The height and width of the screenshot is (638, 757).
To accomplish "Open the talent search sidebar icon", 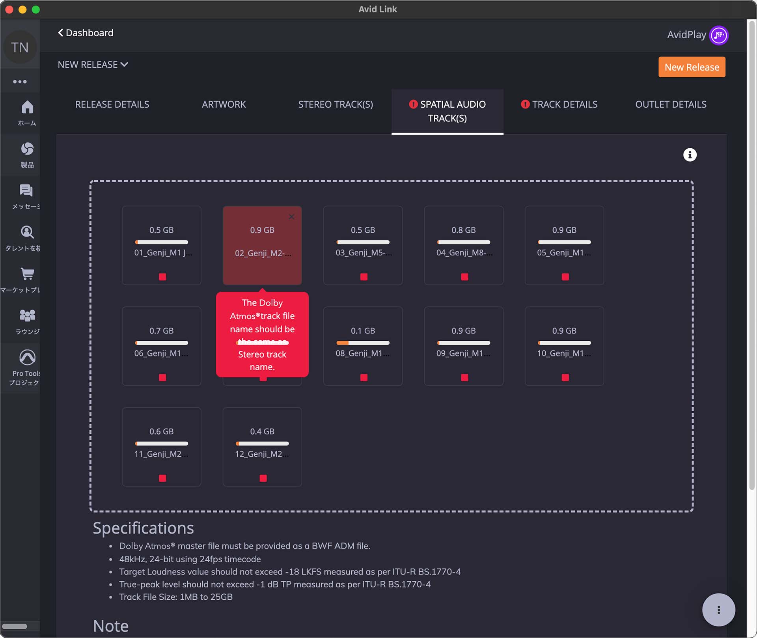I will coord(27,232).
